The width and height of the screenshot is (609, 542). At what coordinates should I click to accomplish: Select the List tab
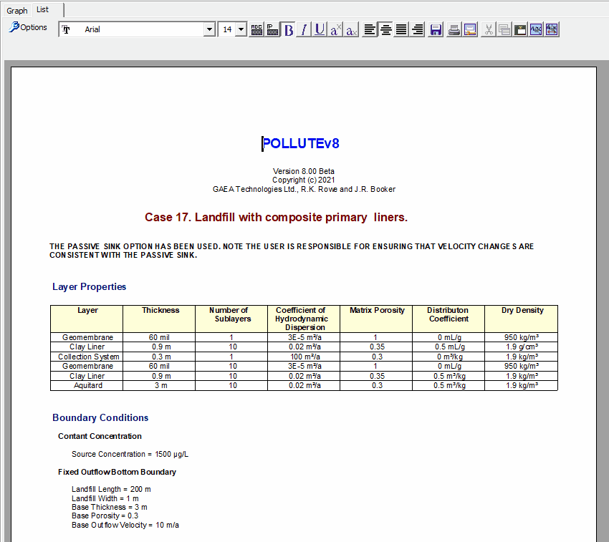(43, 10)
